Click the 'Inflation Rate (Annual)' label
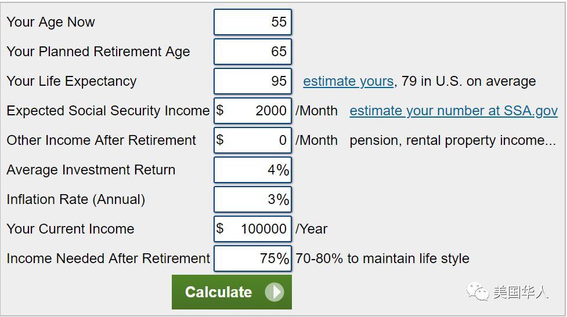The height and width of the screenshot is (317, 567). tap(76, 200)
